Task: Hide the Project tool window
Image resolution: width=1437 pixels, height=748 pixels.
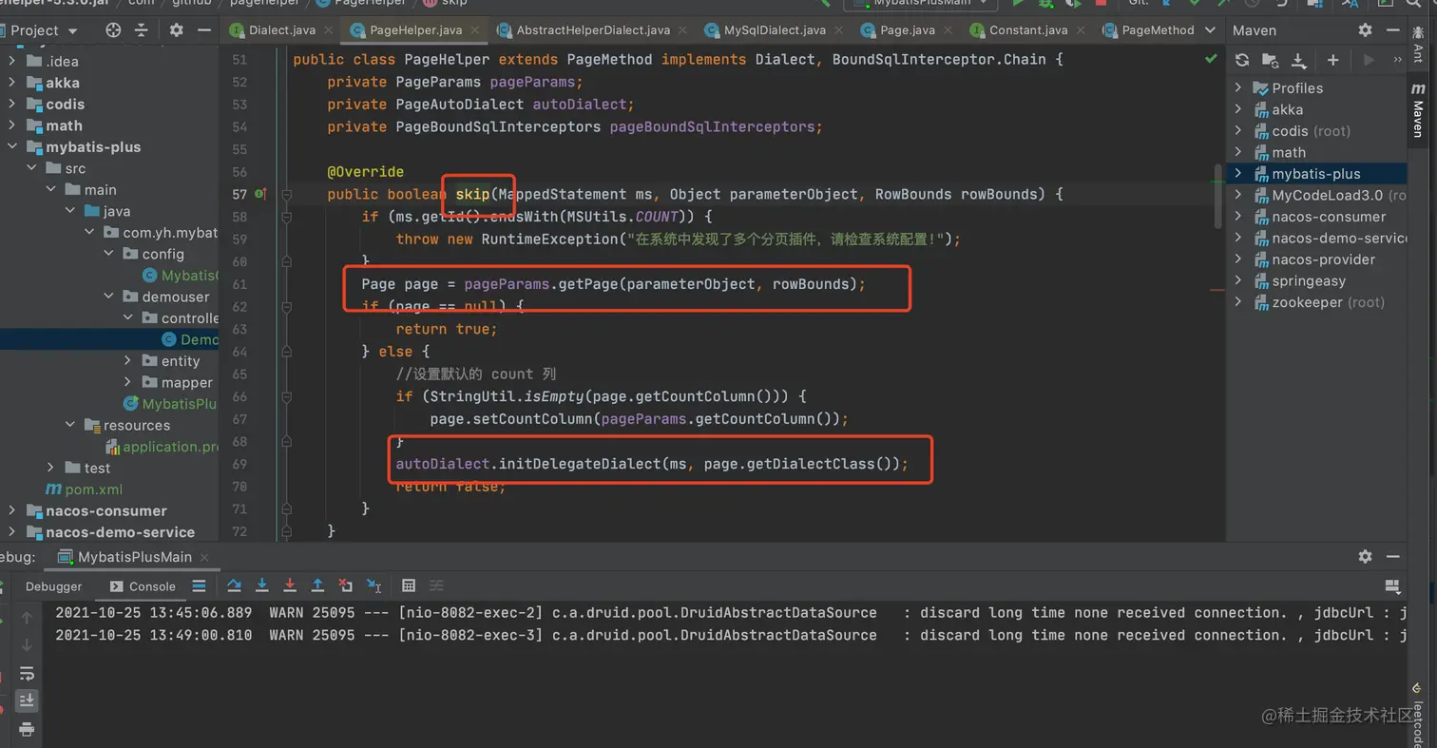Action: [x=203, y=30]
